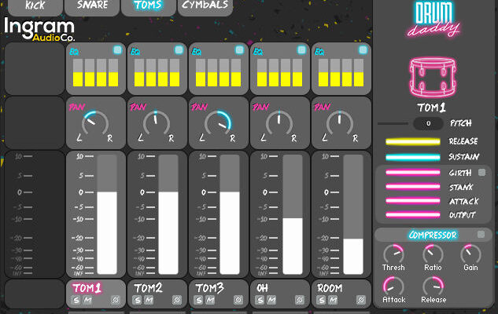Click the neon drum icon above TOM1

pos(435,78)
